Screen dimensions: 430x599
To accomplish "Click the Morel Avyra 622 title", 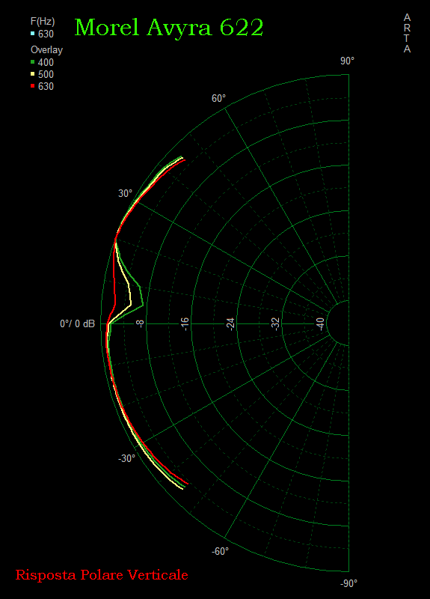I will pos(169,28).
